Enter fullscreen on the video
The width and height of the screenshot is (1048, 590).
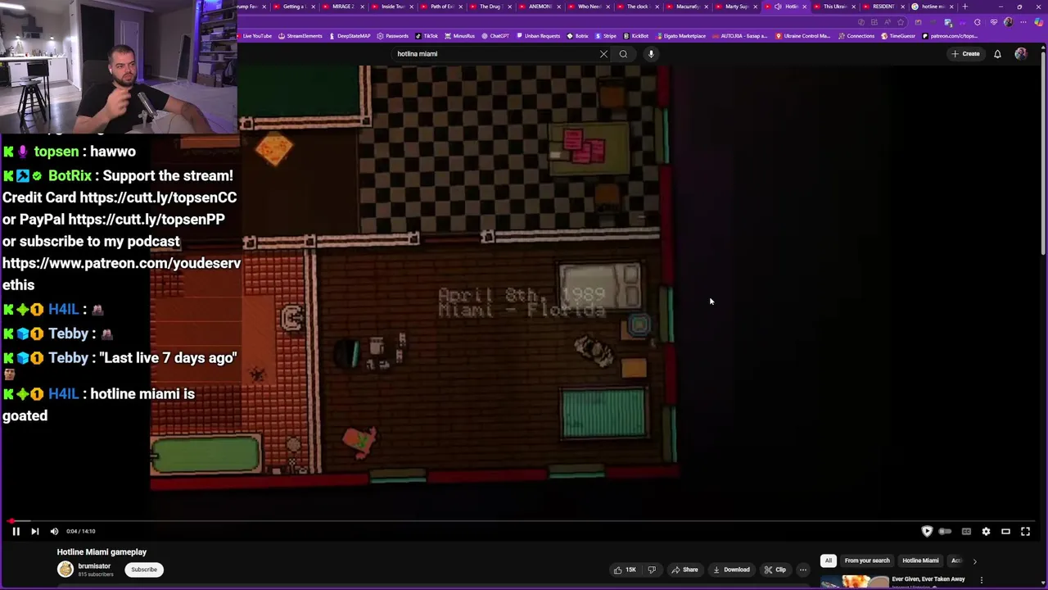point(1025,531)
